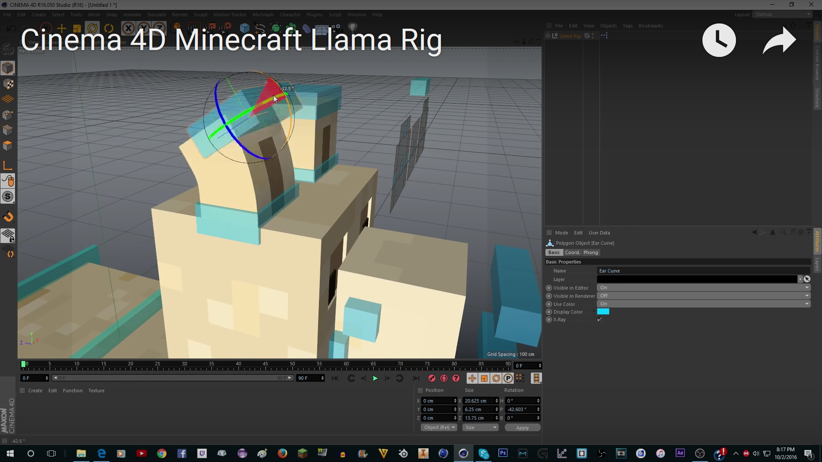This screenshot has height=462, width=822.
Task: Switch to Edges mode icon
Action: point(8,130)
